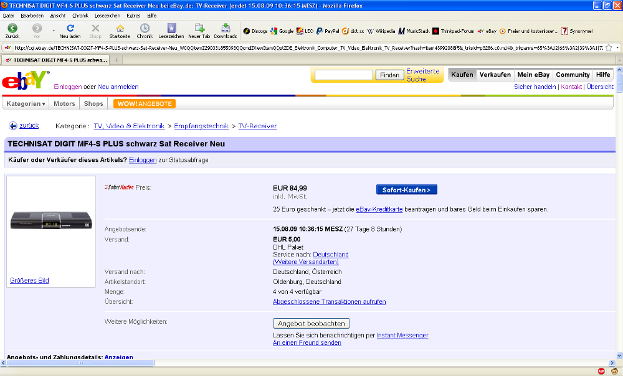Open the Freier und kostenloser bookmark

pos(529,31)
